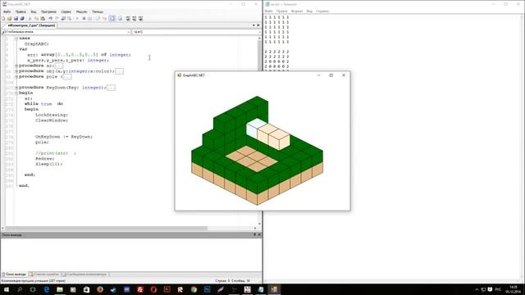Pin the output window panel

pos(254,235)
